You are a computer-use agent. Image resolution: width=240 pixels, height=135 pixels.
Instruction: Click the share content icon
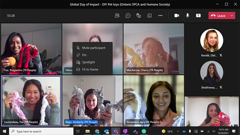pyautogui.click(x=198, y=15)
